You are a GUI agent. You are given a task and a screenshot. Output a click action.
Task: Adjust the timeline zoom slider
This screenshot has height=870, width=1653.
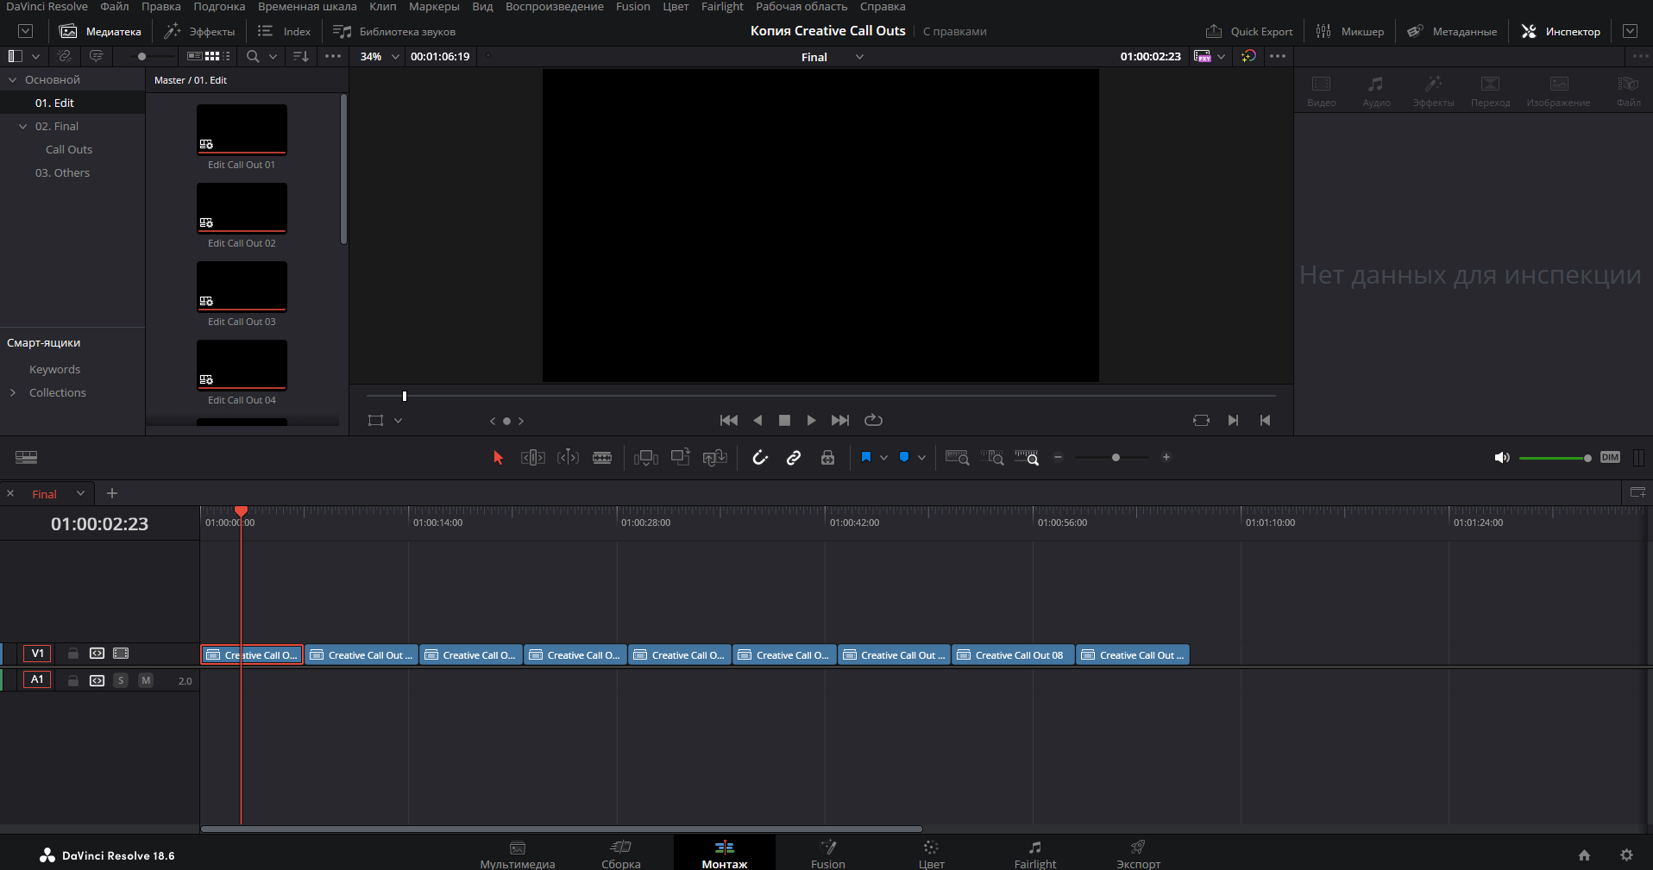click(1116, 458)
